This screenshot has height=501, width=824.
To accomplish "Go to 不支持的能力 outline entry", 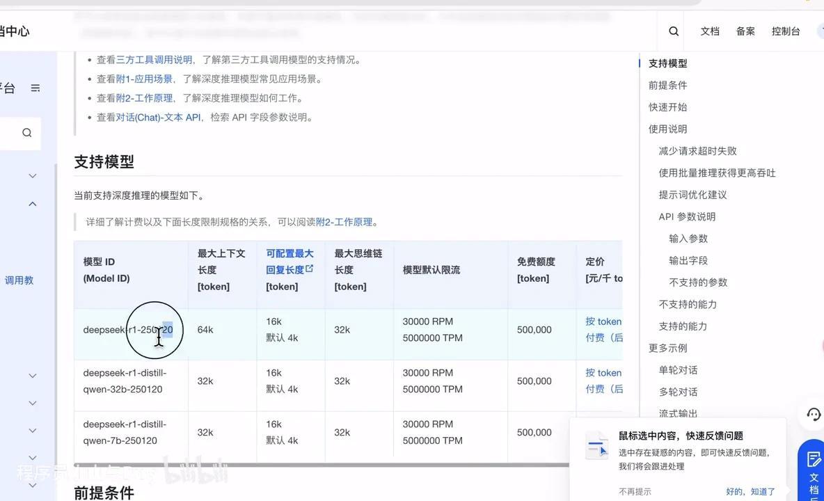I will coord(688,305).
